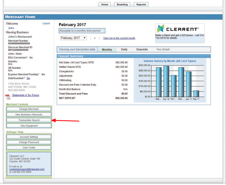Click Total Discount and Fees label
The height and width of the screenshot is (185, 226).
pos(73,94)
